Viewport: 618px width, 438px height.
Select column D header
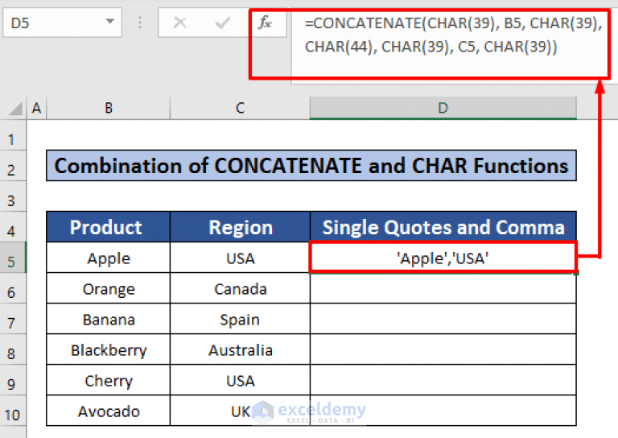(443, 108)
